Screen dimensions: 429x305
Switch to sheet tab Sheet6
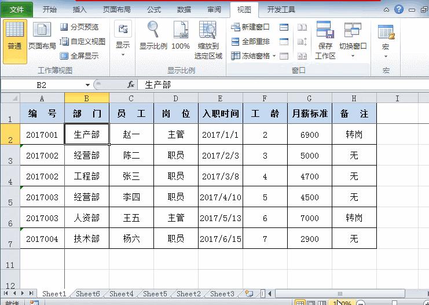[x=88, y=294]
